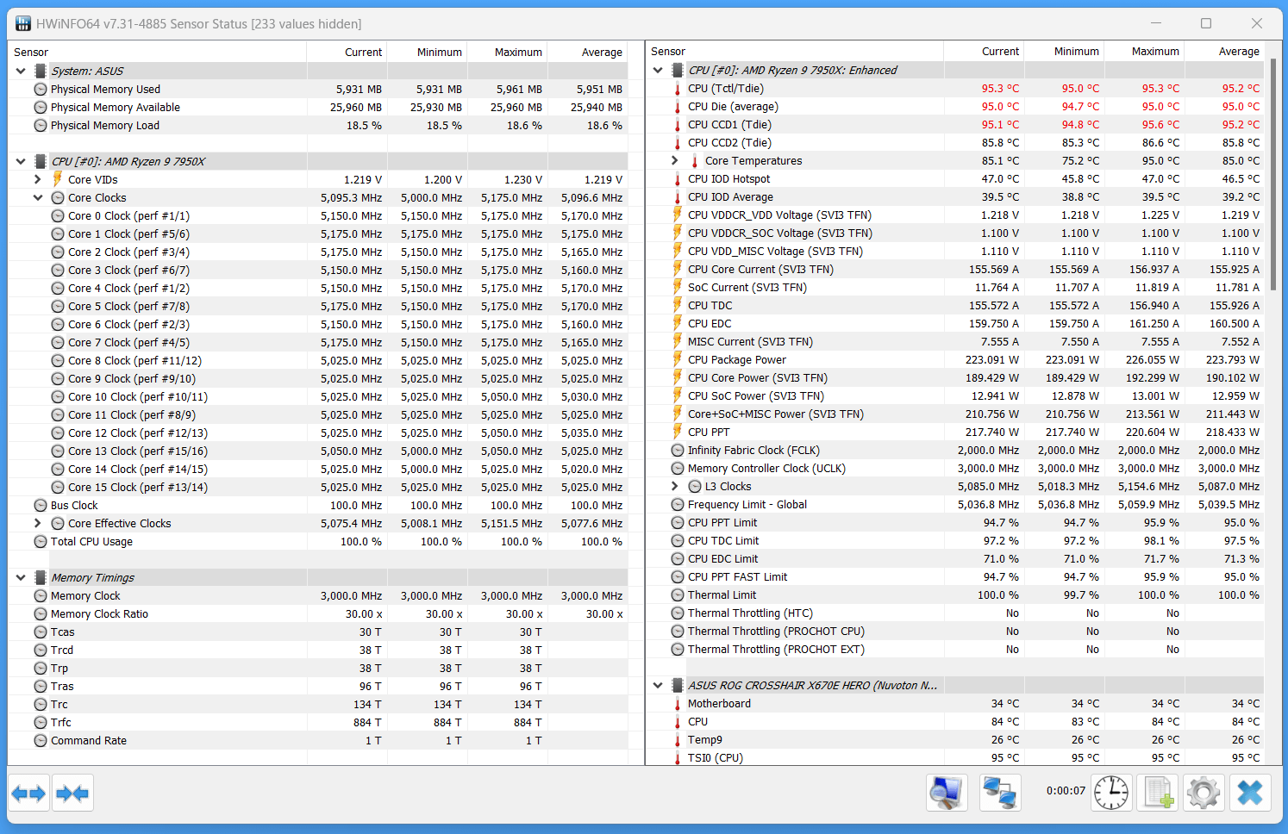The image size is (1288, 834).
Task: Click the expand columns arrows button
Action: (29, 793)
